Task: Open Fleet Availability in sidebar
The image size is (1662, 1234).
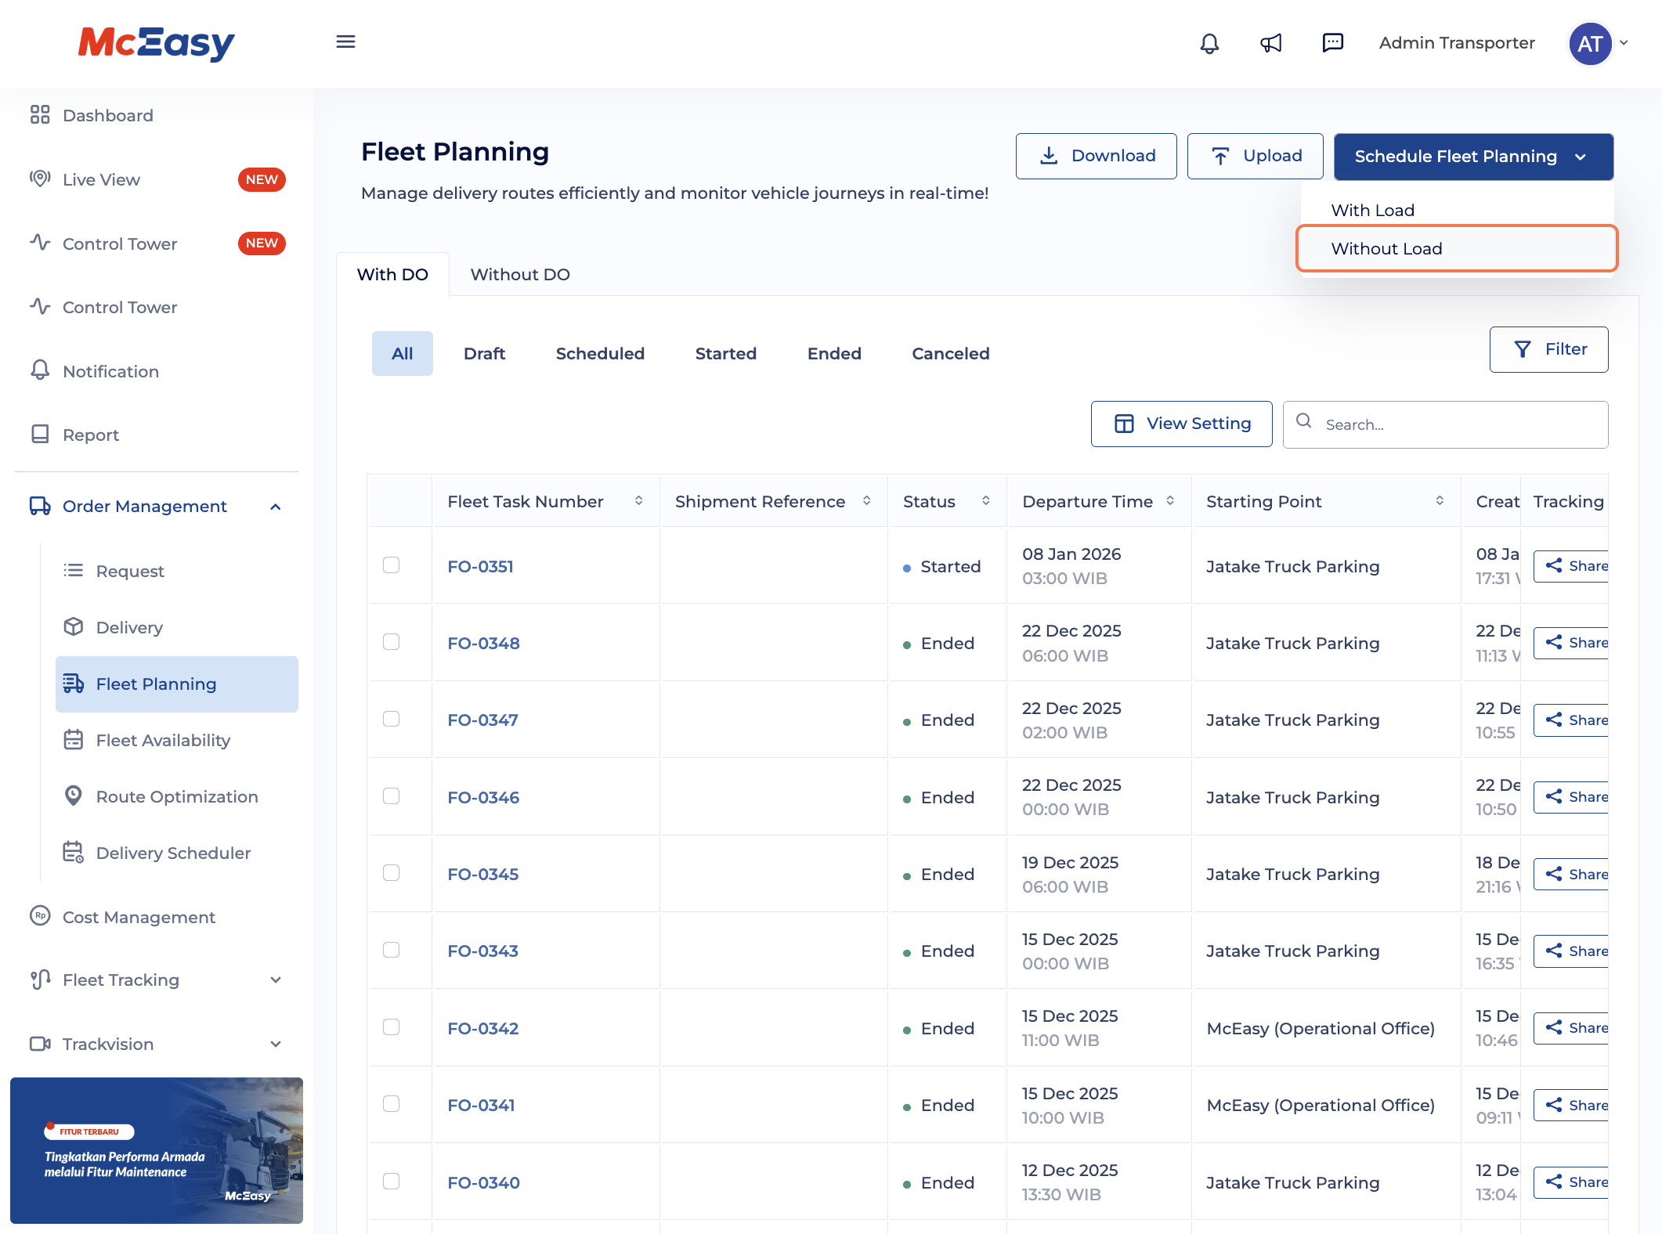Action: tap(163, 741)
